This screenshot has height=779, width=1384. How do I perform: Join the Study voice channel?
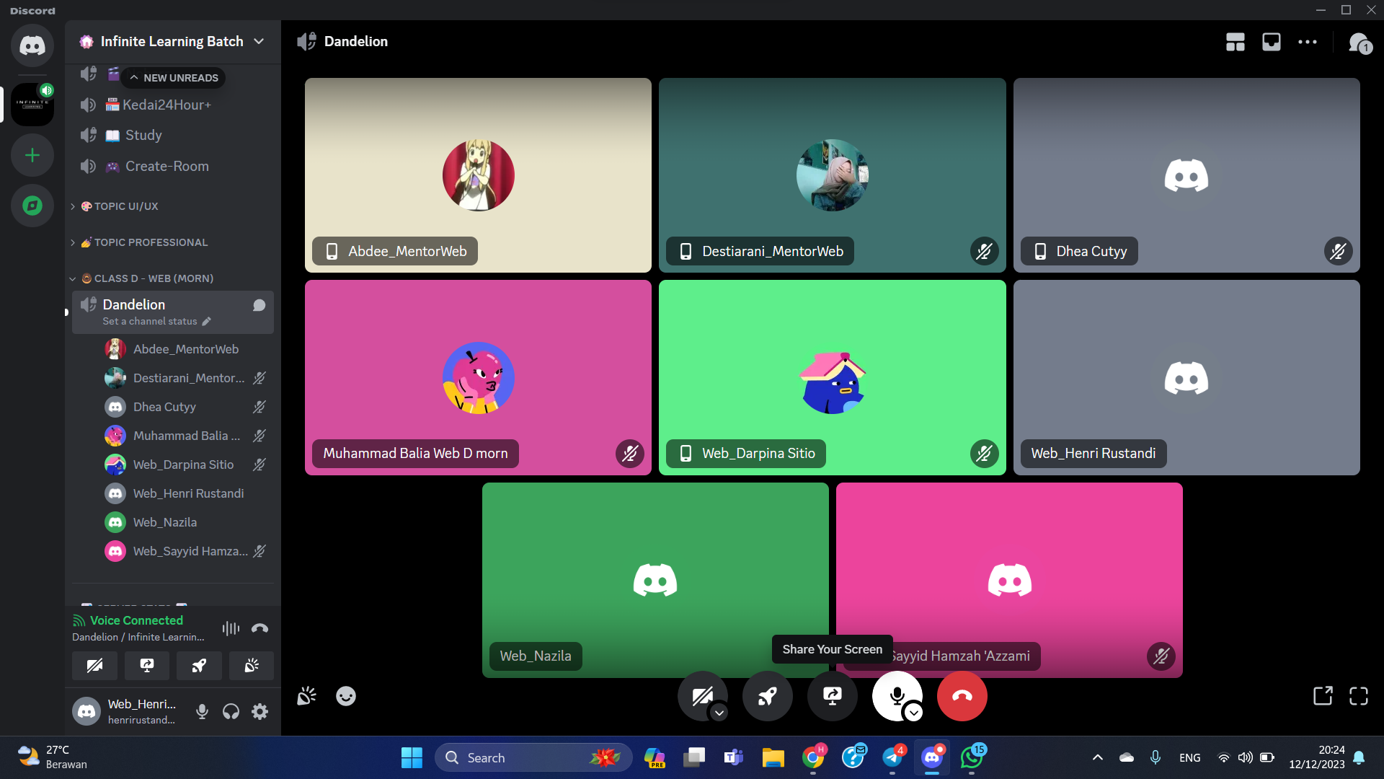point(173,135)
